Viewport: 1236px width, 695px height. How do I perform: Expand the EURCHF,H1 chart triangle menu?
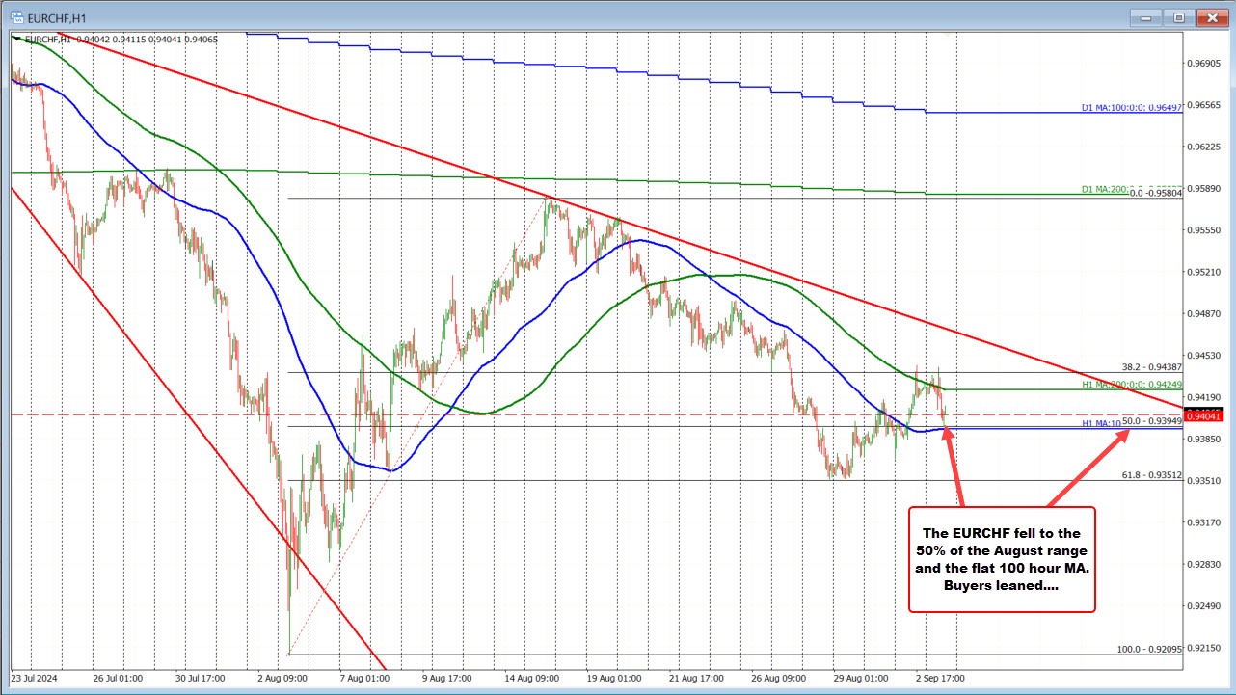coord(16,39)
